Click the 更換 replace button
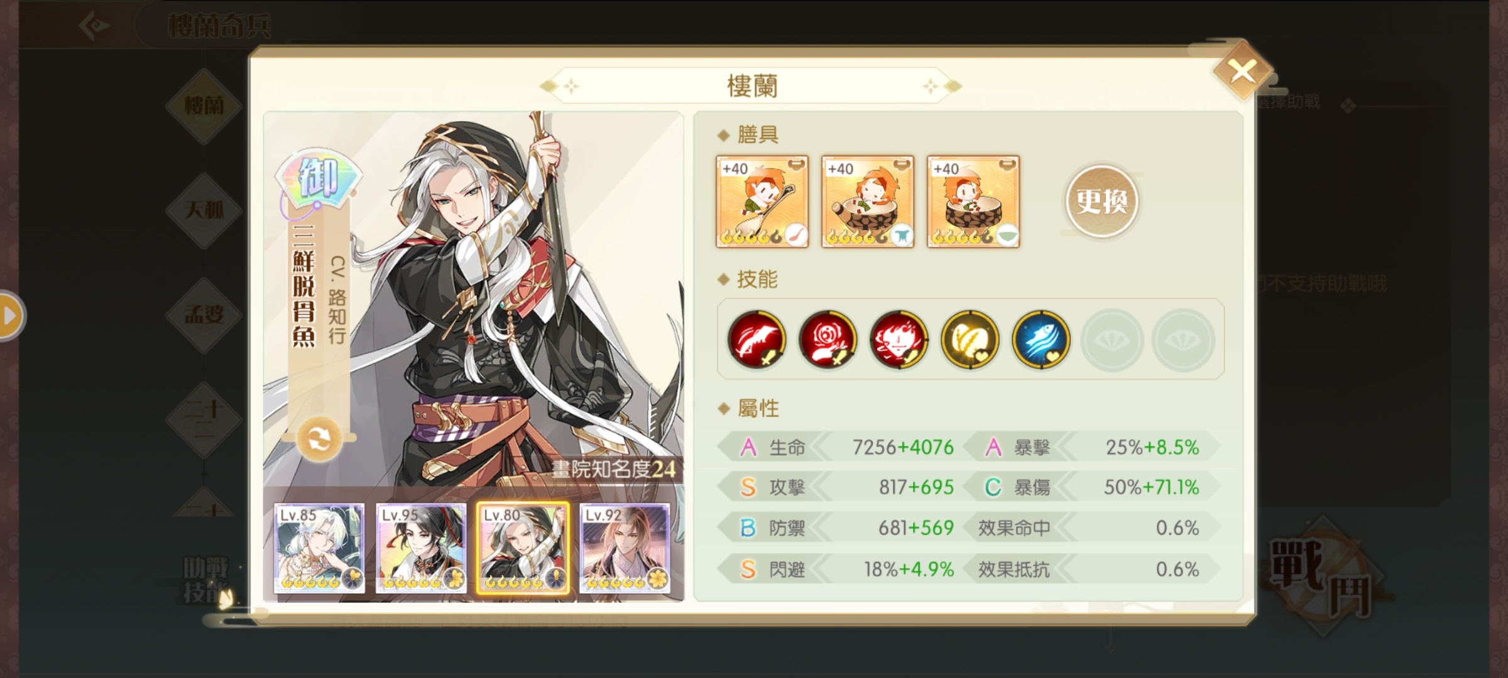This screenshot has width=1508, height=678. pyautogui.click(x=1101, y=201)
